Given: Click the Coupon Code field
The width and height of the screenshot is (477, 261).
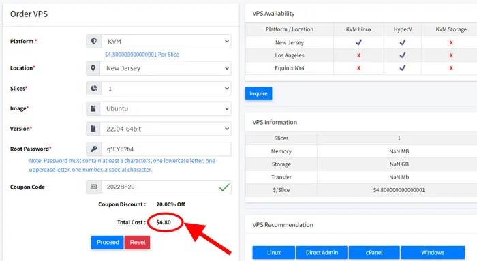Looking at the screenshot, I should [x=166, y=187].
